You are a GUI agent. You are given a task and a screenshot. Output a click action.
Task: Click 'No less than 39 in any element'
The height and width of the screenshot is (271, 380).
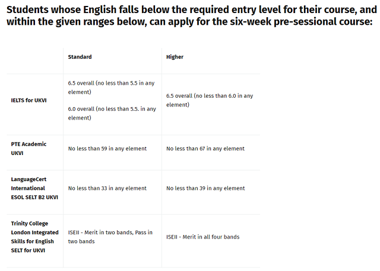(x=205, y=188)
